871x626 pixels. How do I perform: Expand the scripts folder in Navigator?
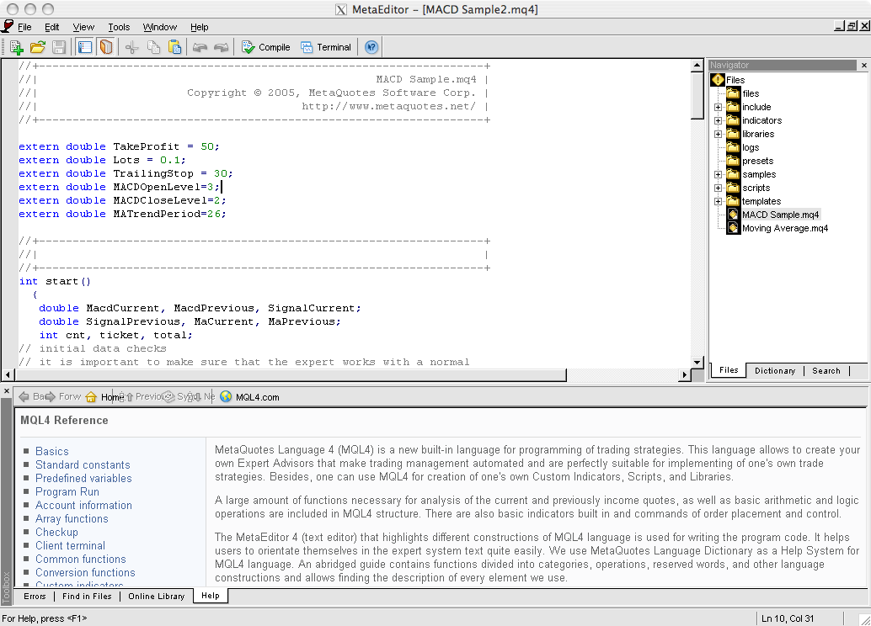tap(717, 187)
